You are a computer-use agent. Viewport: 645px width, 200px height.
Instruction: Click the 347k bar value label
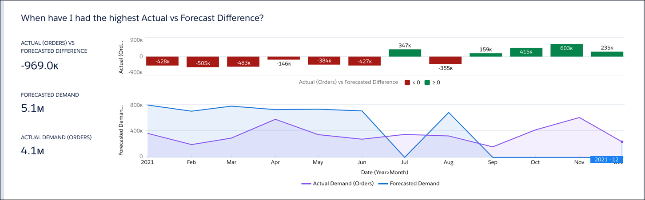point(405,45)
